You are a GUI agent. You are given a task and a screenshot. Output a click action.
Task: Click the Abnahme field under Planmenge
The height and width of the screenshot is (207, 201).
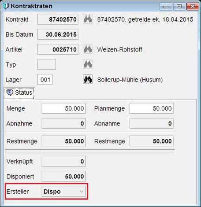(x=152, y=123)
